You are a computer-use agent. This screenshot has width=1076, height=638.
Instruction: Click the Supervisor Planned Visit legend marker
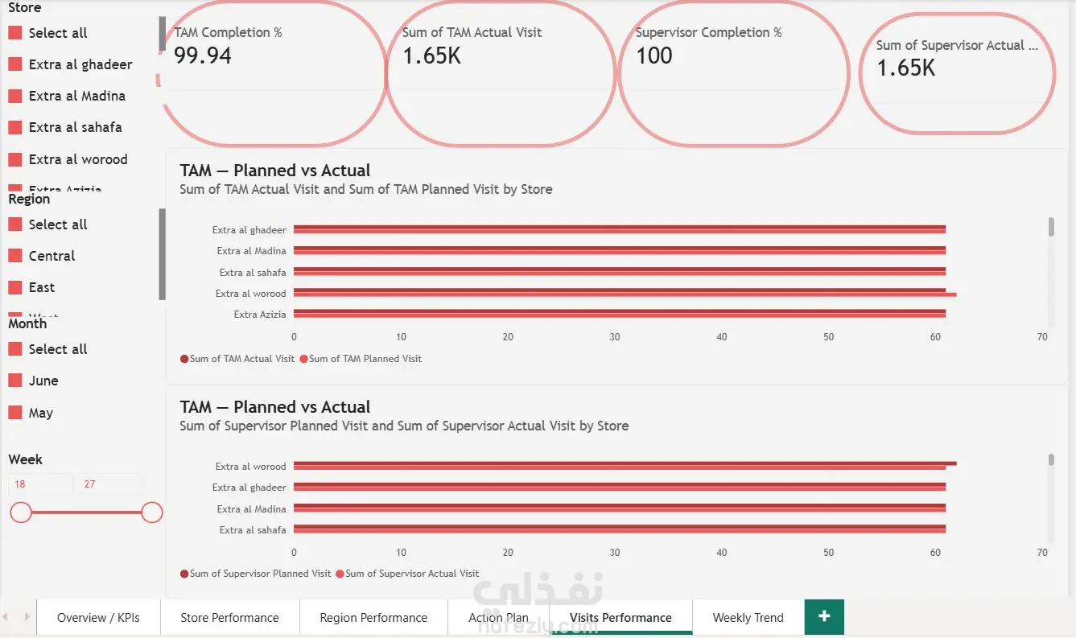184,574
